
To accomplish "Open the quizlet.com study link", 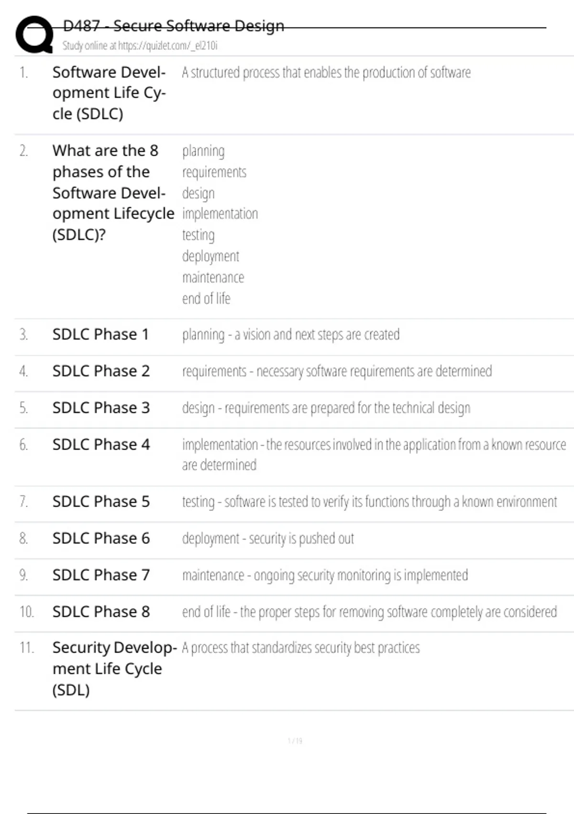I will click(x=140, y=46).
